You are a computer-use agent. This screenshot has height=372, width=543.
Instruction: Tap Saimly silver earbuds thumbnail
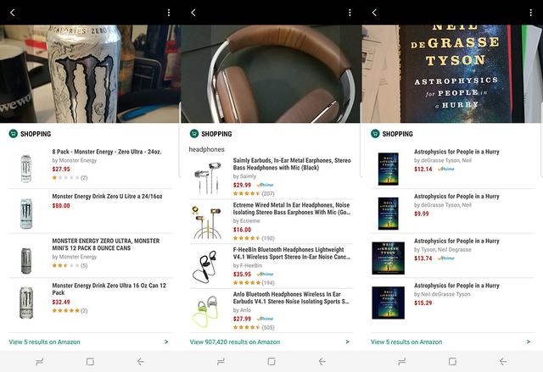pyautogui.click(x=207, y=178)
